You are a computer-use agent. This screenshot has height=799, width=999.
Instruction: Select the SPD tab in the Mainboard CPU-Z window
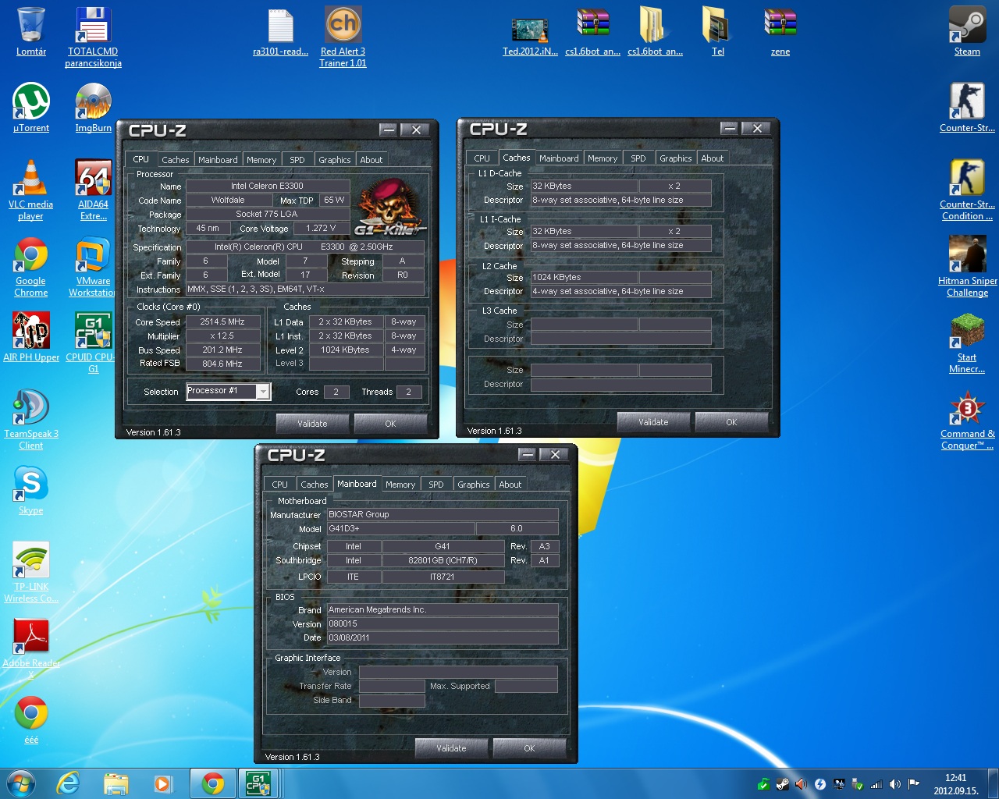coord(436,485)
